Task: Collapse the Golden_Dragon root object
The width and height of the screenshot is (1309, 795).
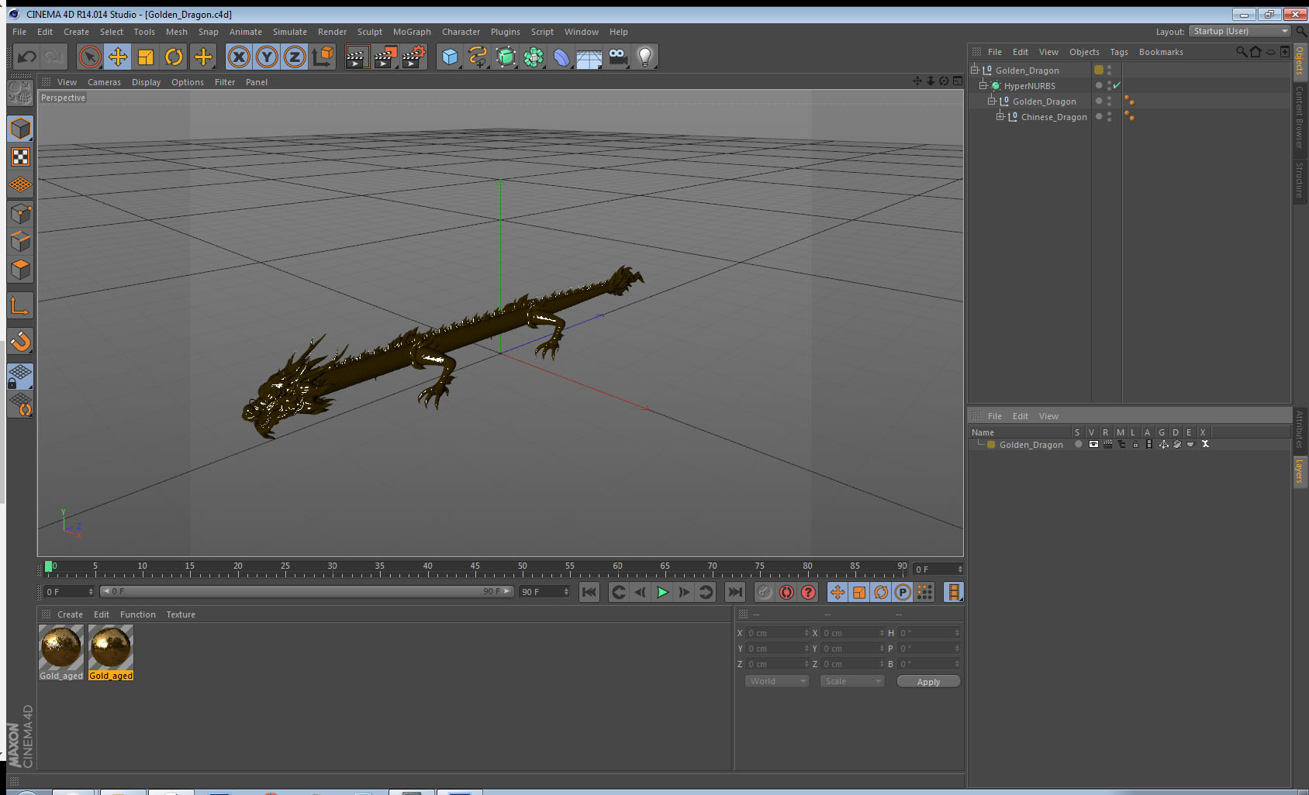Action: pos(975,70)
